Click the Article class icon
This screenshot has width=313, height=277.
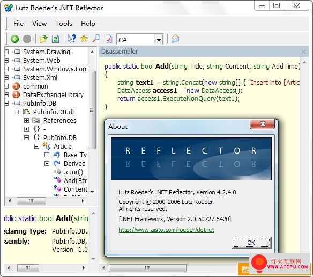pyautogui.click(x=47, y=146)
